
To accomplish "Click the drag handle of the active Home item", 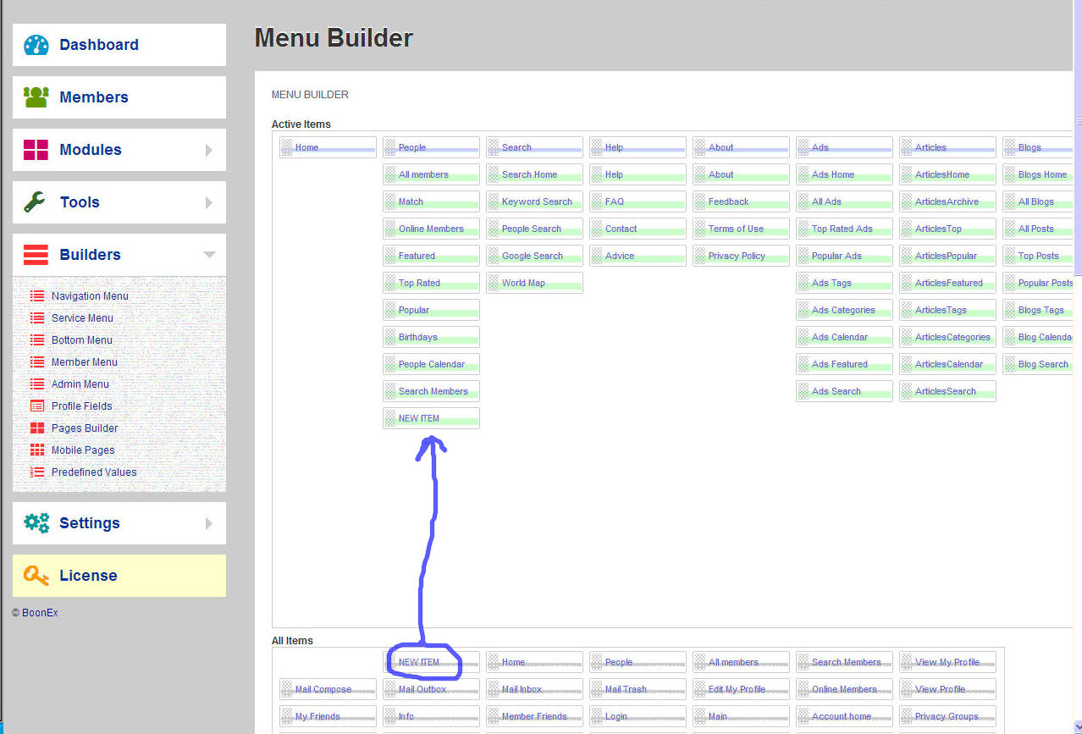I will pos(287,147).
